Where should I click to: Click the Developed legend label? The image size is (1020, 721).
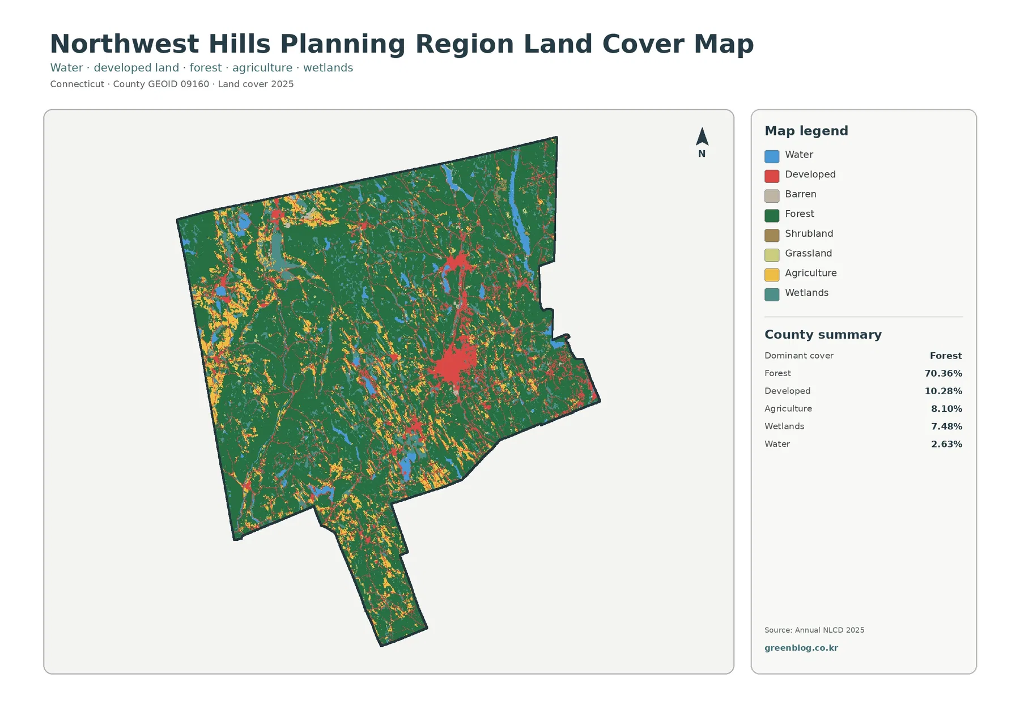pos(810,174)
